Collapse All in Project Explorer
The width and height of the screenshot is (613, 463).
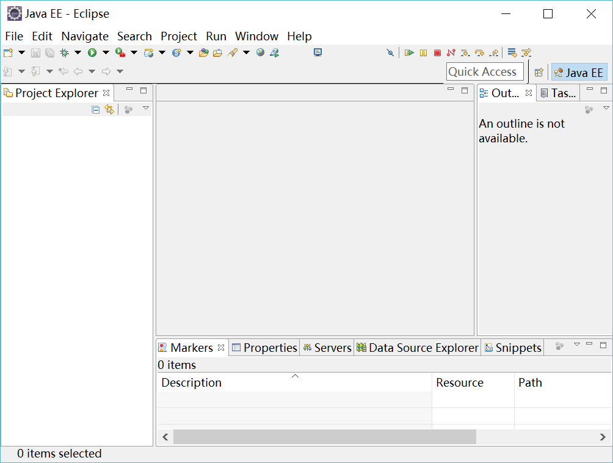point(95,109)
